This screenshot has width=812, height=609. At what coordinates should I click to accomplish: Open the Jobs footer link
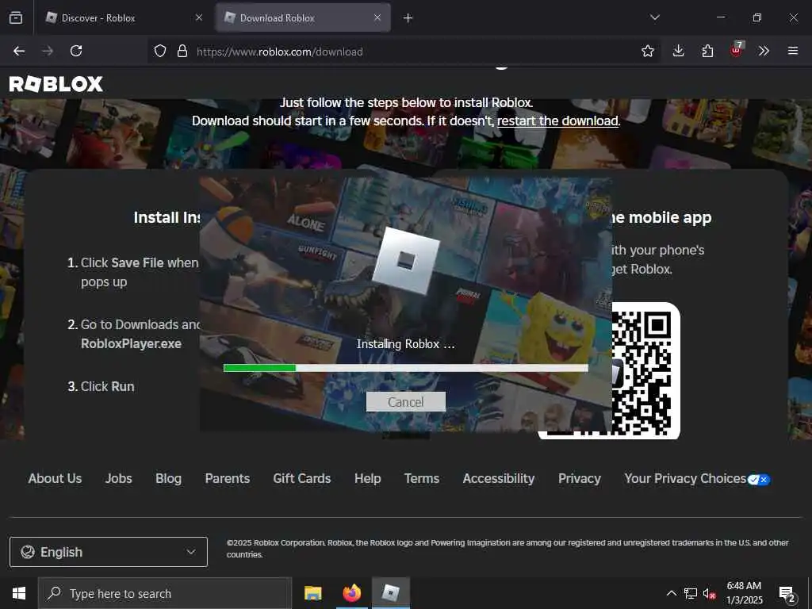[x=119, y=478]
